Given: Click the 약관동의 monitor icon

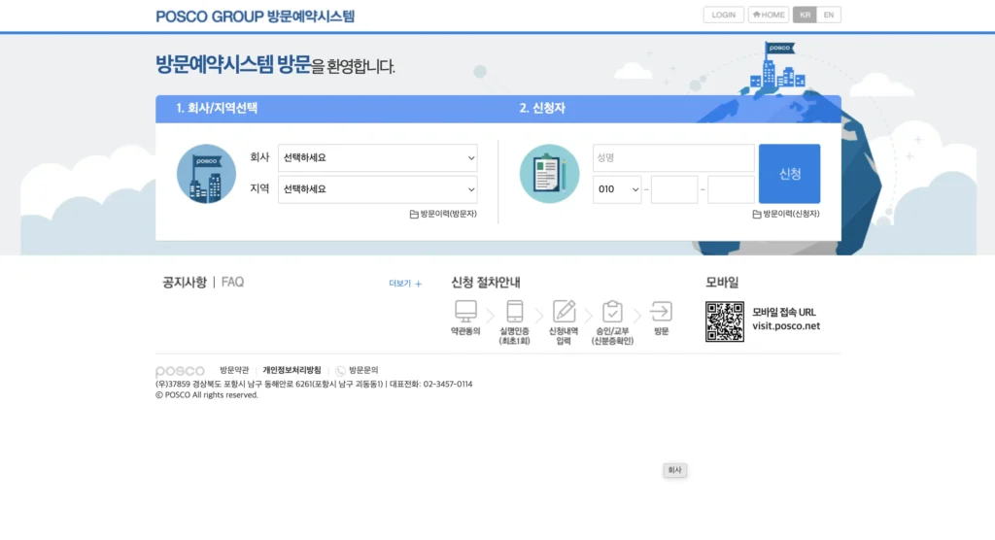Looking at the screenshot, I should click(x=465, y=311).
